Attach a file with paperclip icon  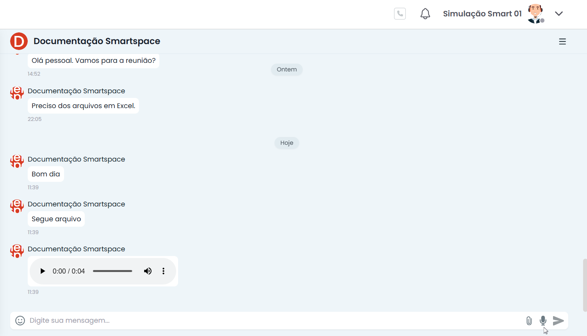pos(529,321)
